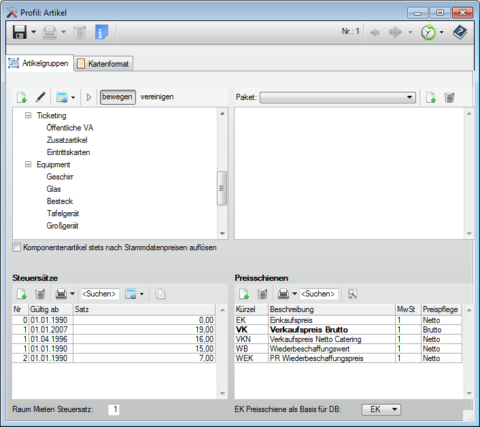Add new article group with new-document icon

coord(21,97)
